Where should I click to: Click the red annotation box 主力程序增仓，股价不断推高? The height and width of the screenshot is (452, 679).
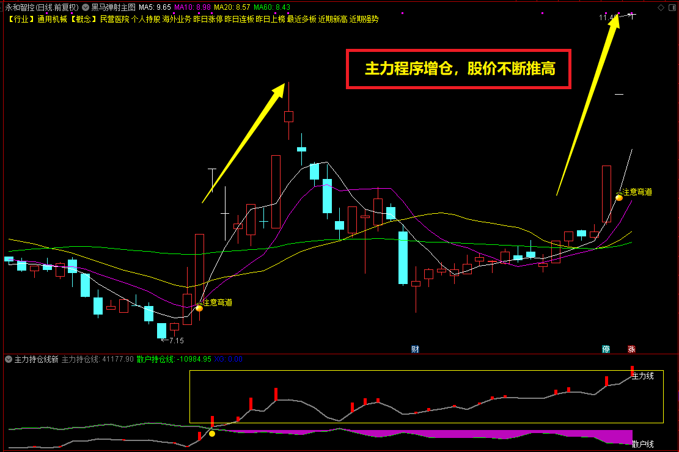(x=458, y=69)
